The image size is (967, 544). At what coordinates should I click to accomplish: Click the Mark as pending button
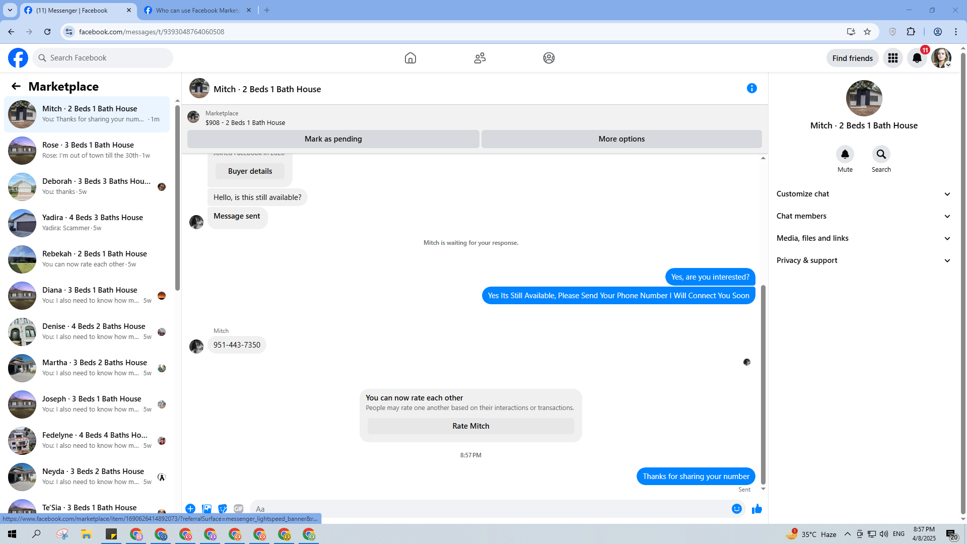tap(333, 139)
